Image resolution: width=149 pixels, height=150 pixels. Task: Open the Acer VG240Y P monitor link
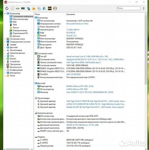[x=90, y=92]
